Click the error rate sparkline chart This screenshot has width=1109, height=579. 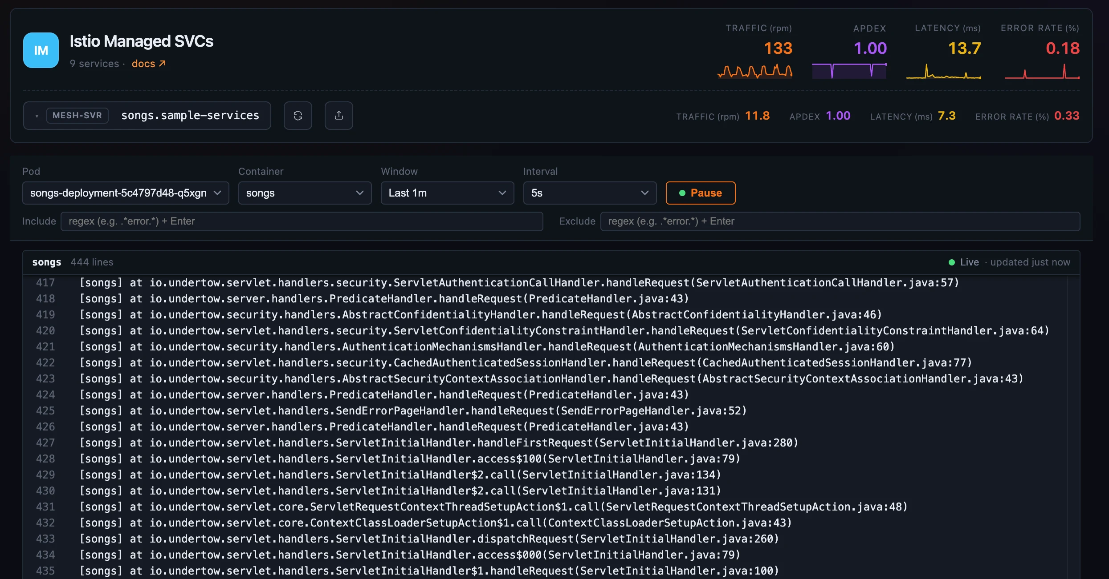point(1042,71)
